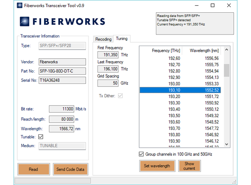
Task: Click the Fiberworks app icon in title bar
Action: [19, 5]
